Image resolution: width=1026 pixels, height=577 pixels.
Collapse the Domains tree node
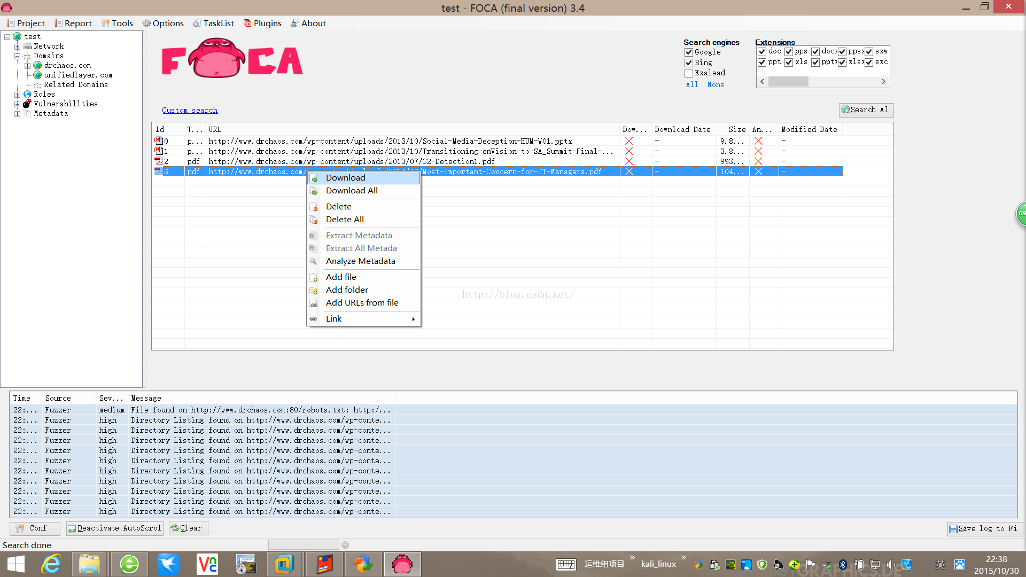click(17, 56)
